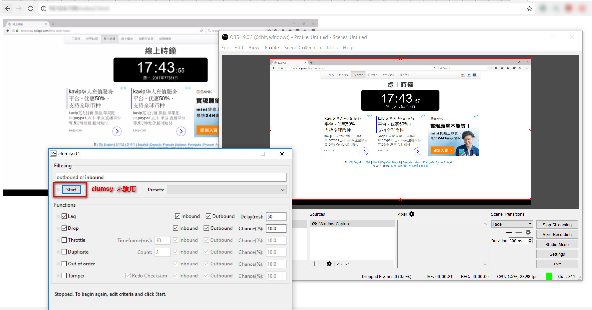
Task: Click the Lag Delay(ms) input field
Action: click(276, 216)
